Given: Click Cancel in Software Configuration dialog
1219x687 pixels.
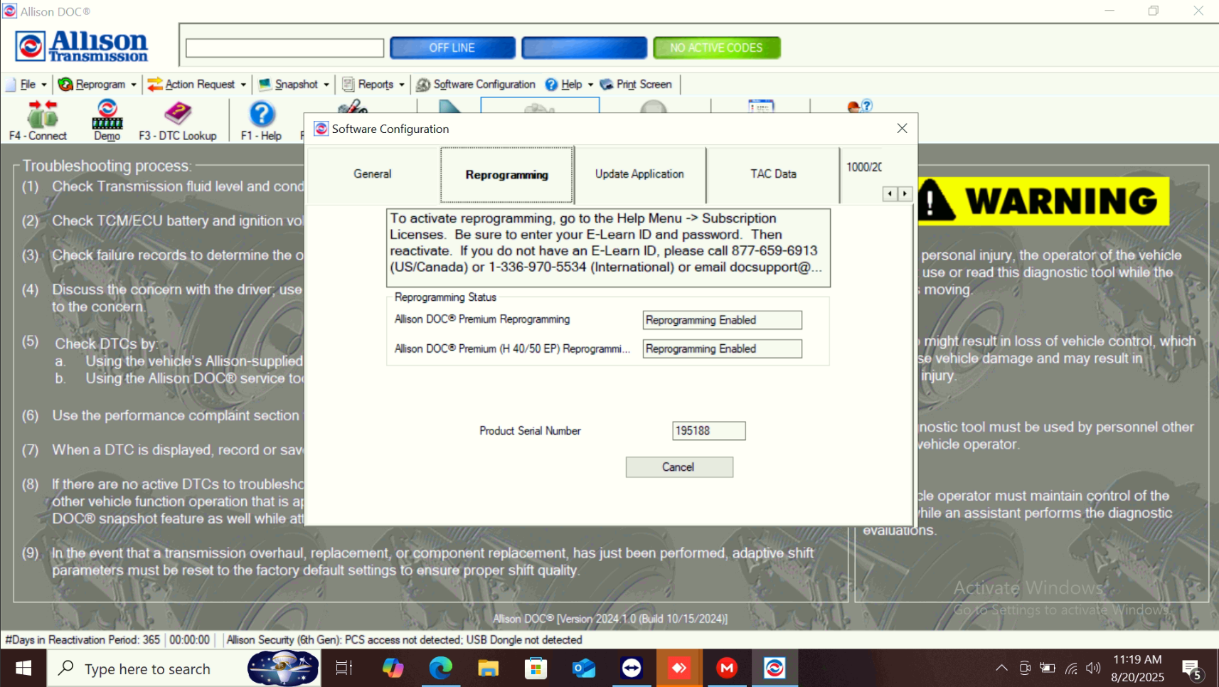Looking at the screenshot, I should point(679,467).
